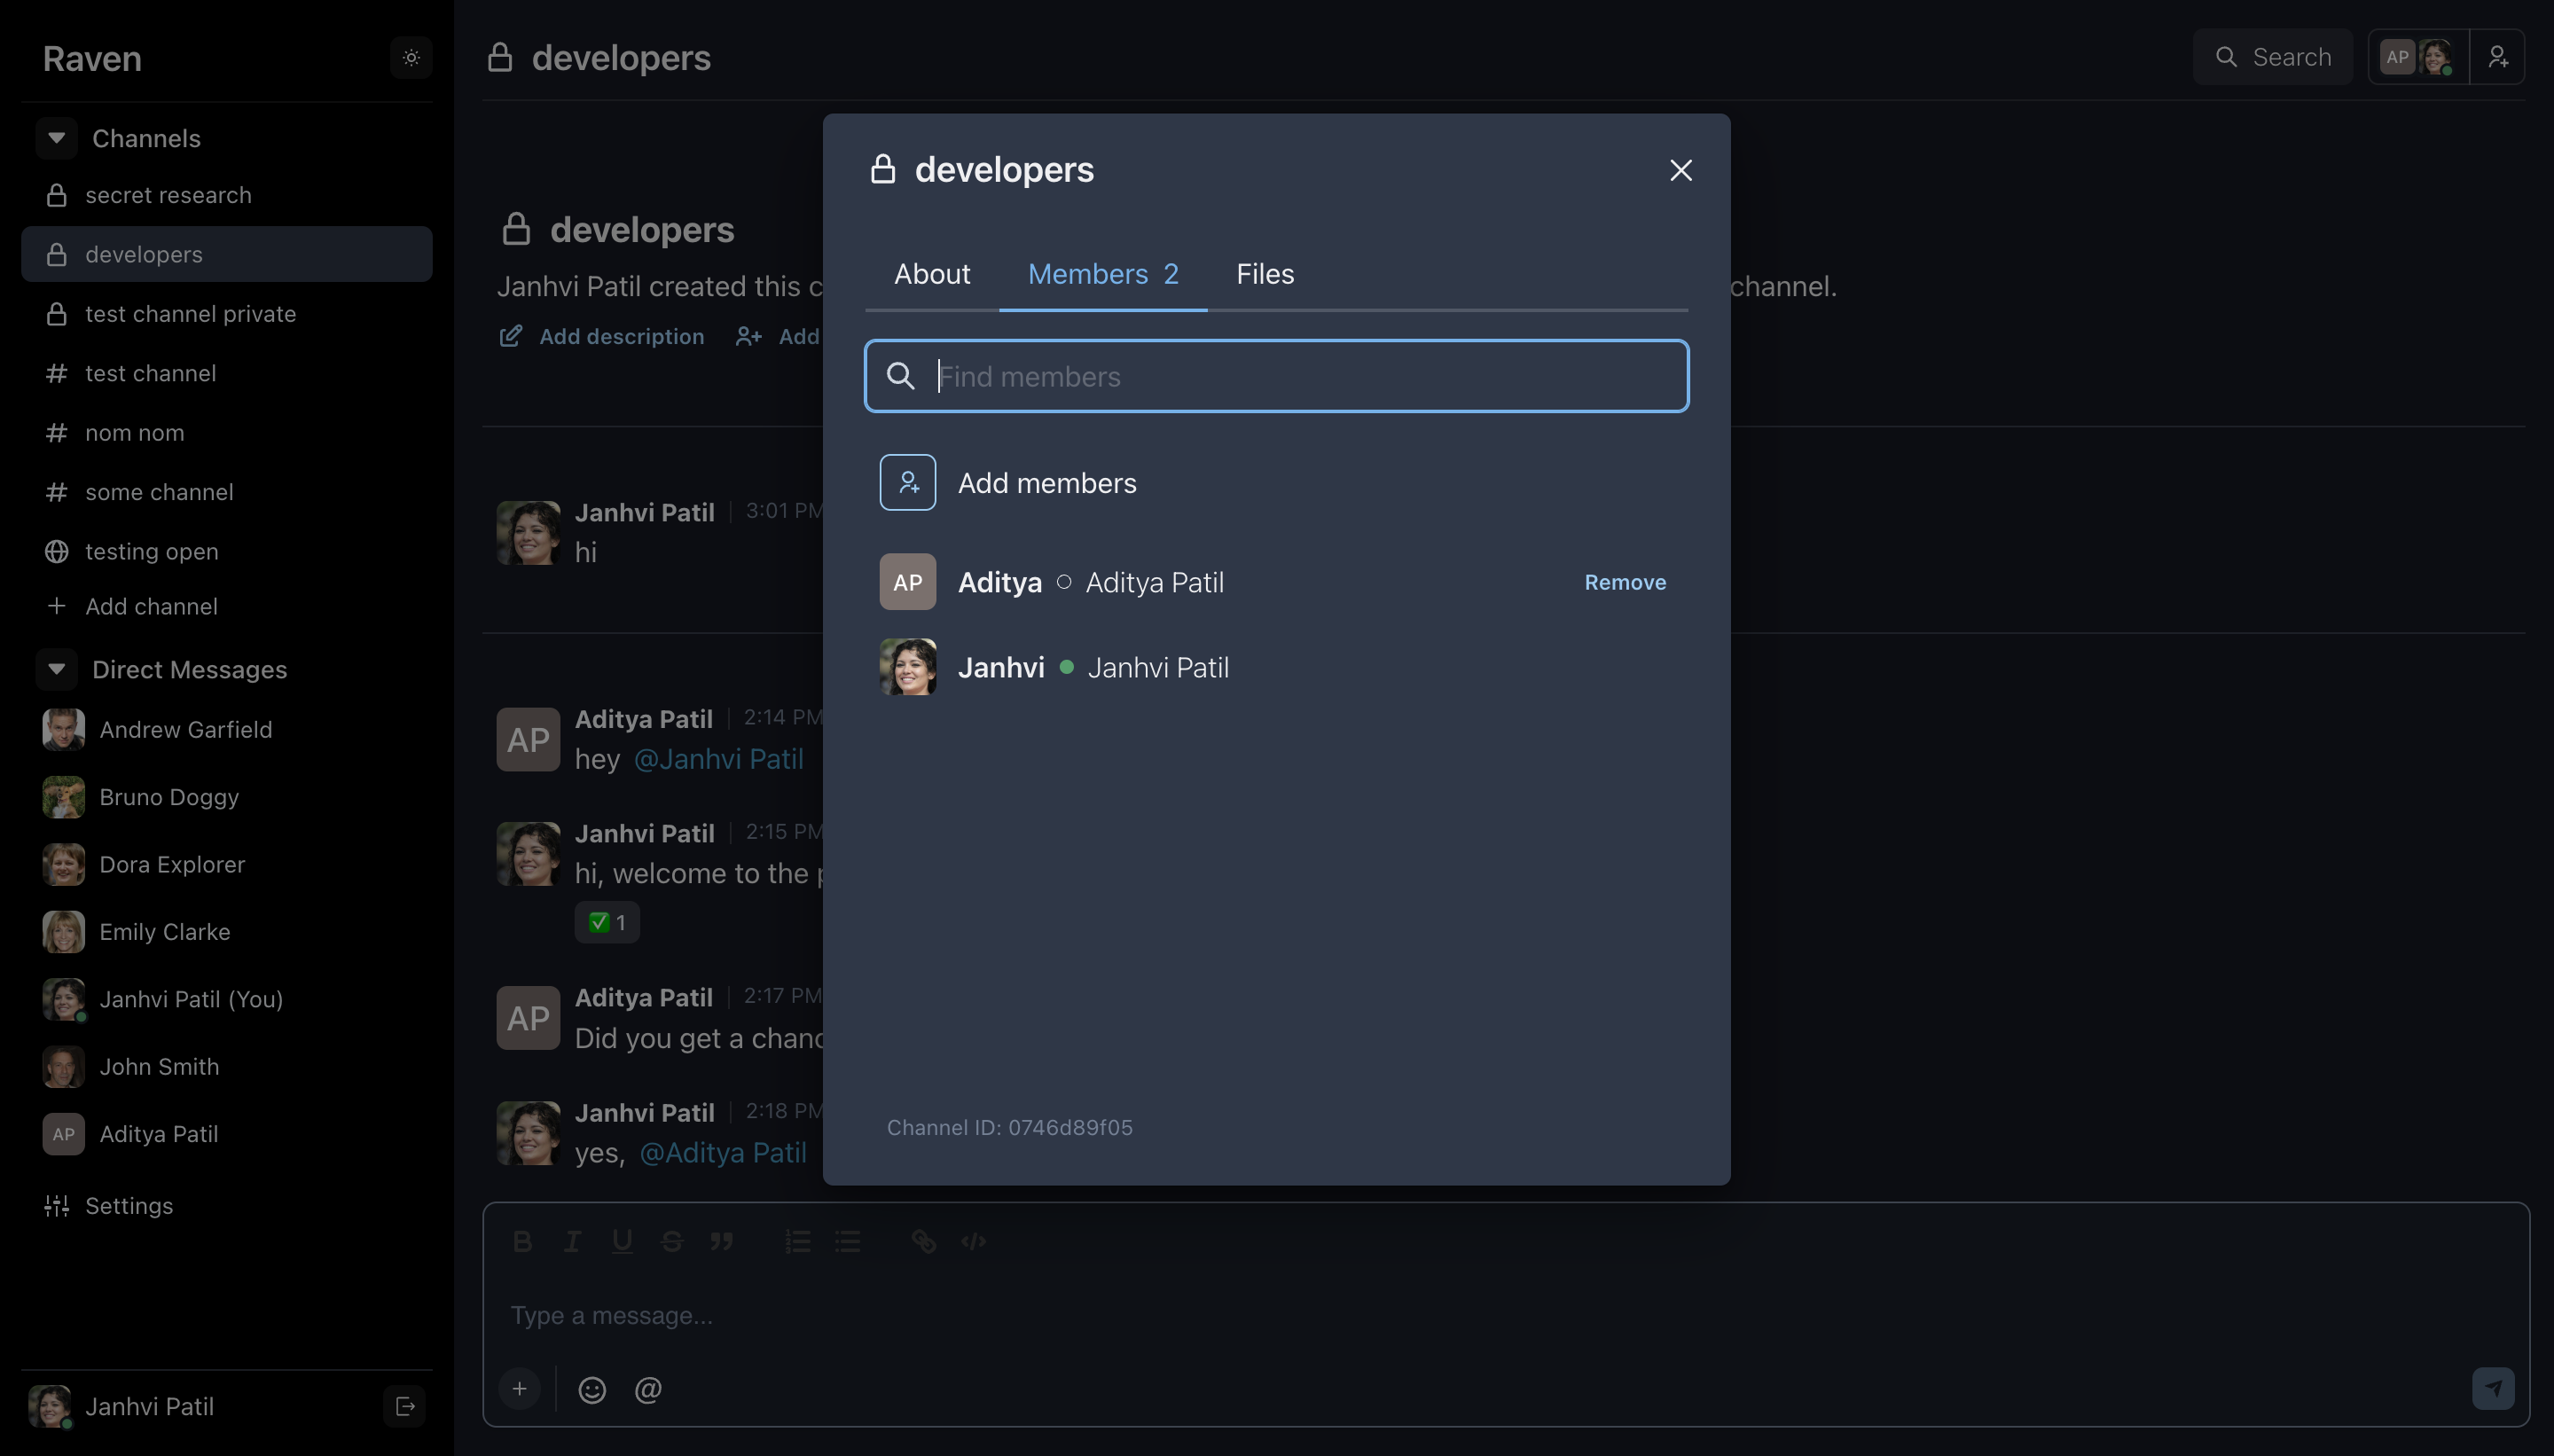
Task: Toggle bold formatting in the editor
Action: 522,1242
